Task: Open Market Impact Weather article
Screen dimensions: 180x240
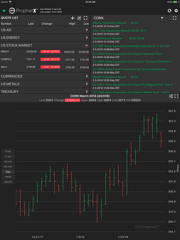Action: pyautogui.click(x=118, y=38)
